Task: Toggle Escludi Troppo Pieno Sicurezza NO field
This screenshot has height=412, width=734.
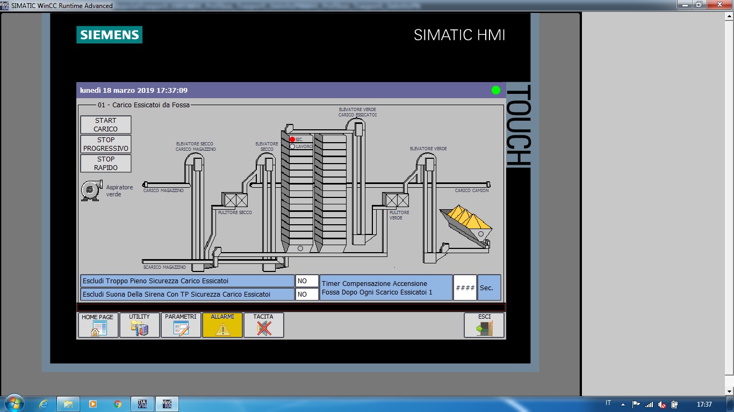Action: 307,281
